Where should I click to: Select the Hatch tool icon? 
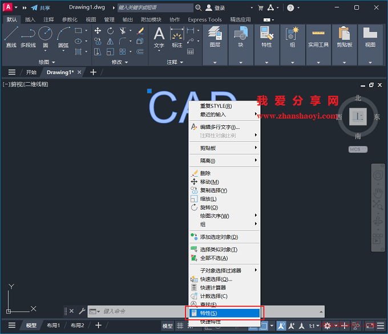(78, 52)
